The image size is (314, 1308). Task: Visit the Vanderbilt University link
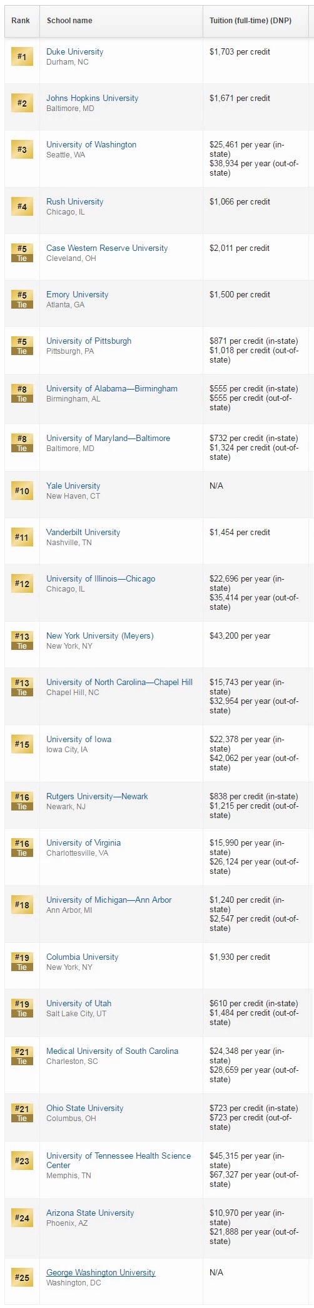pos(83,533)
